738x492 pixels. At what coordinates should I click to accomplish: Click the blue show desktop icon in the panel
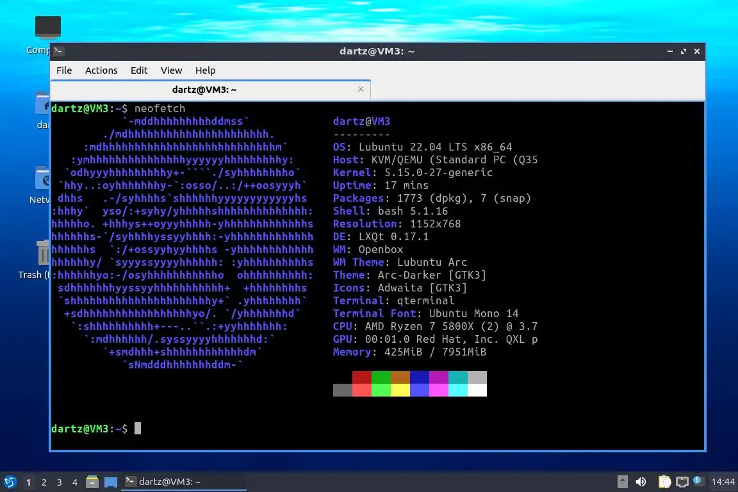coord(111,482)
